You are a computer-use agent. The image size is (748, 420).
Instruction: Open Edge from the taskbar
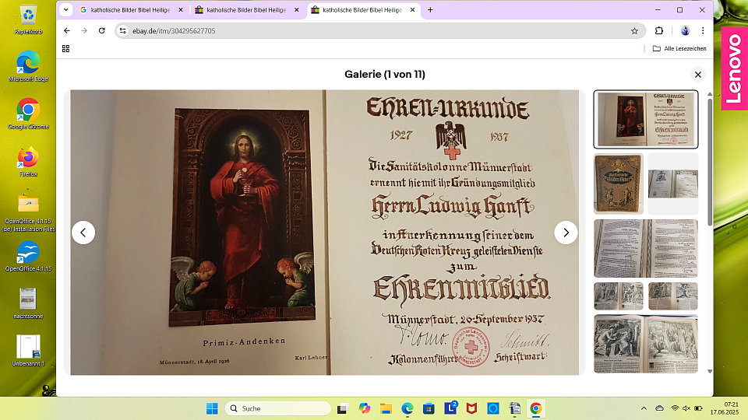pyautogui.click(x=408, y=408)
